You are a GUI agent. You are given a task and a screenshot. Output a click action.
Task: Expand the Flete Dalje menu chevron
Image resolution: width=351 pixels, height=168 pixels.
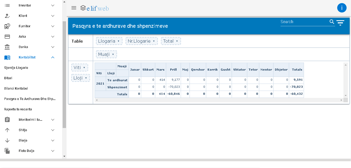pos(53,151)
